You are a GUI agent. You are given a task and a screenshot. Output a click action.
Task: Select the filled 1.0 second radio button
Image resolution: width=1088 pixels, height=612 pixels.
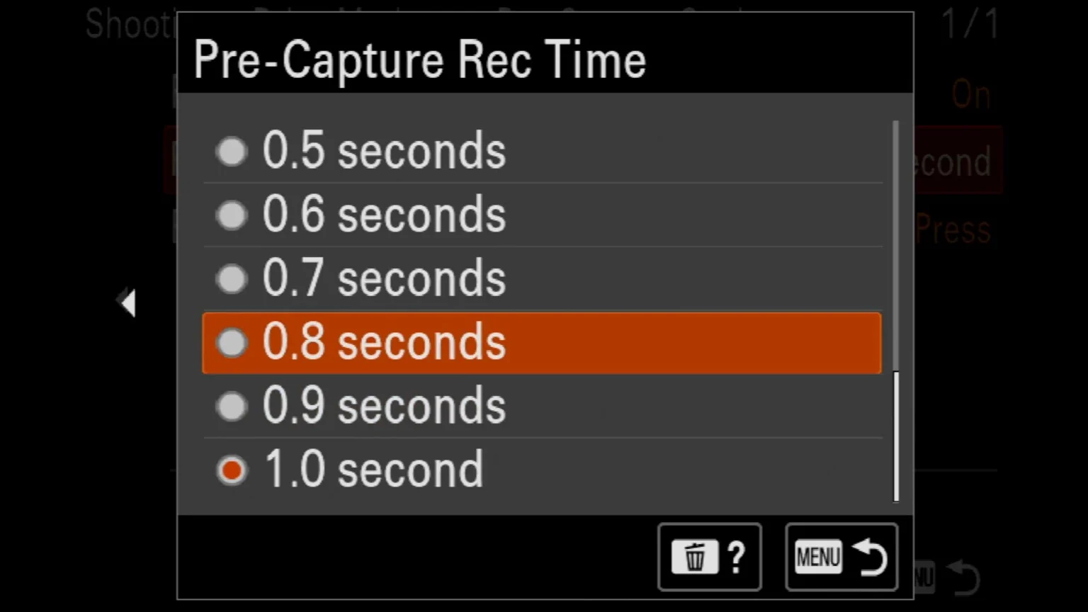[x=231, y=469]
